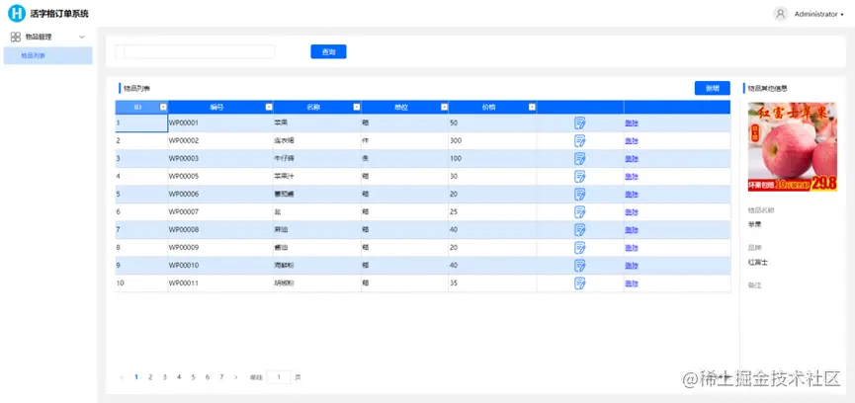This screenshot has height=403, width=855.
Task: Click 删除 link for WP00006
Action: click(x=632, y=195)
